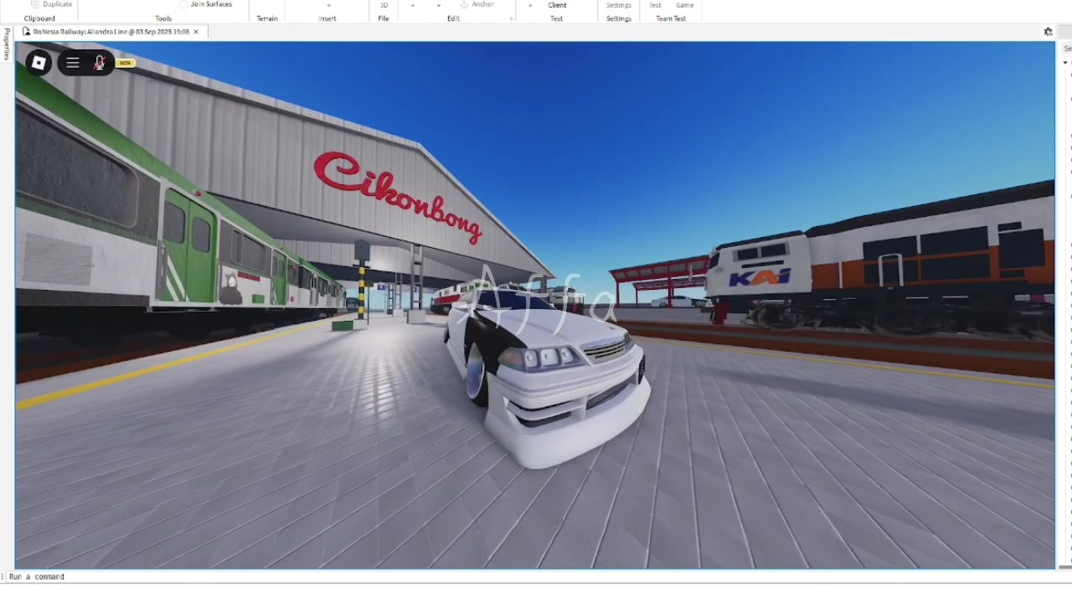Close the RoNesia Railway tab

[196, 32]
